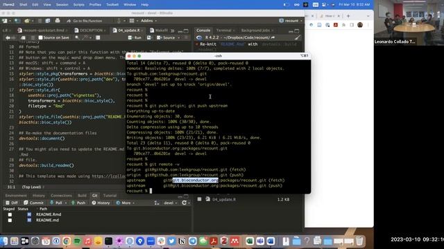This screenshot has height=249, width=444.
Task: Tick the checkbox beside 04_update.R in Files pane
Action: click(199, 199)
